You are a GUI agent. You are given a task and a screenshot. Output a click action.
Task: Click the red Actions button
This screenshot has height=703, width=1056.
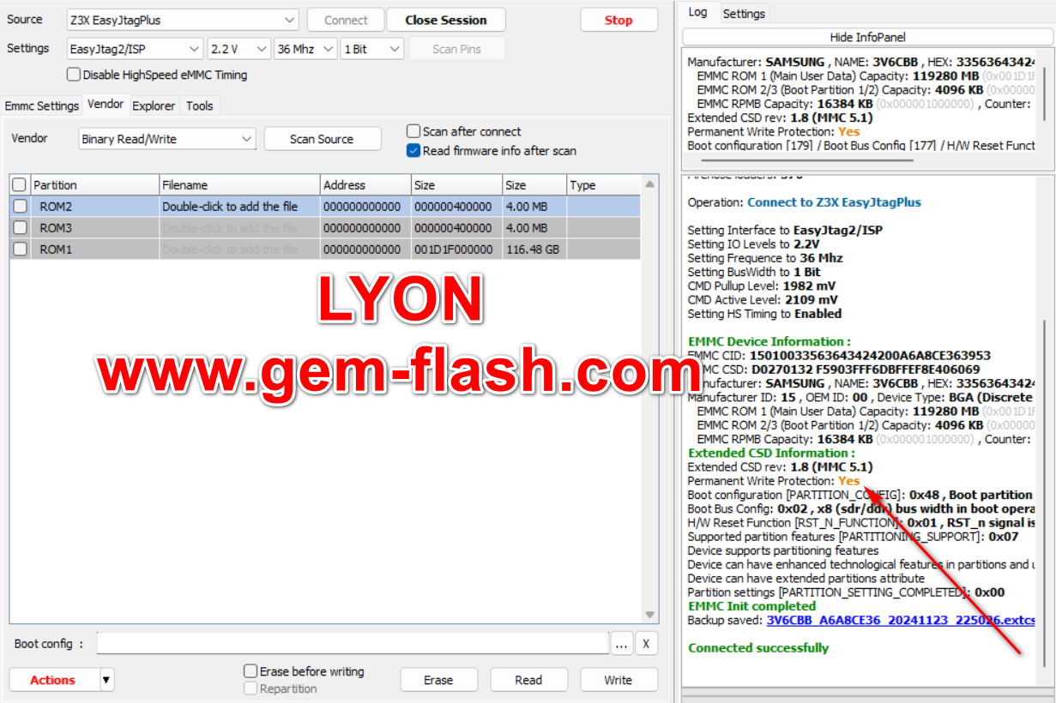pos(53,680)
